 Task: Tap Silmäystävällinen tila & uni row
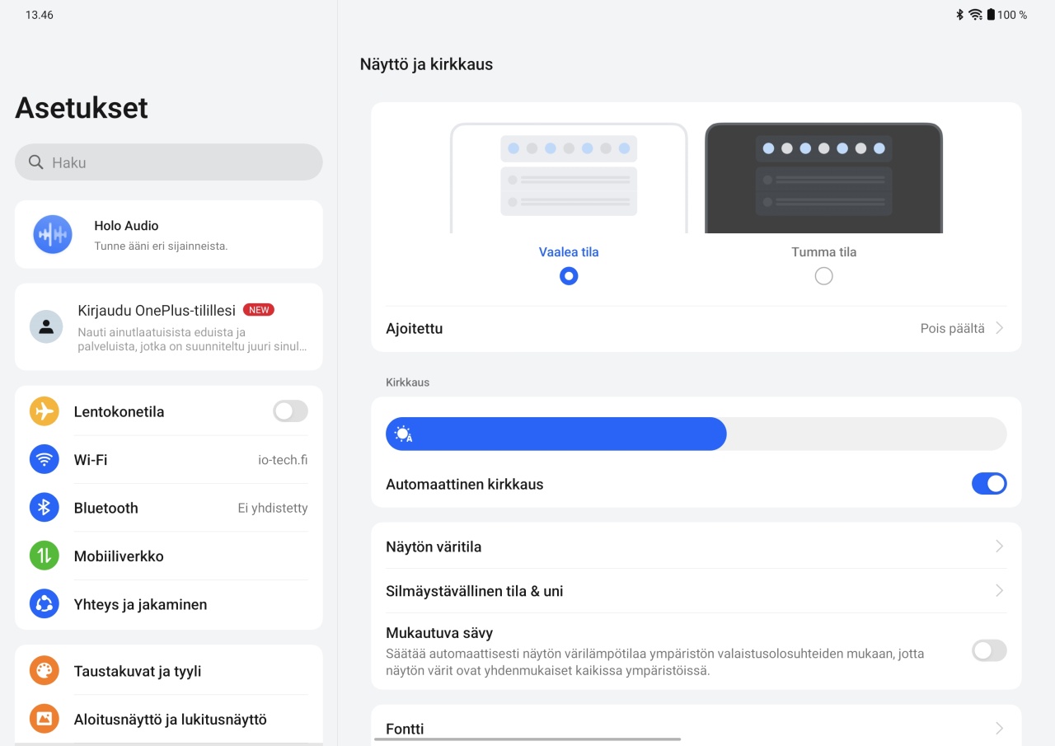[x=696, y=591]
